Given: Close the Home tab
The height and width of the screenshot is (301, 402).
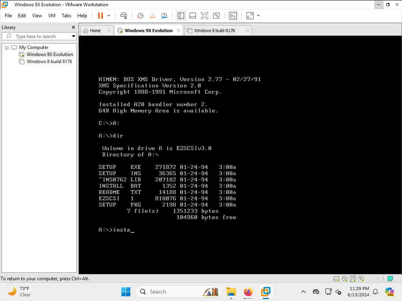Looking at the screenshot, I should coord(109,31).
